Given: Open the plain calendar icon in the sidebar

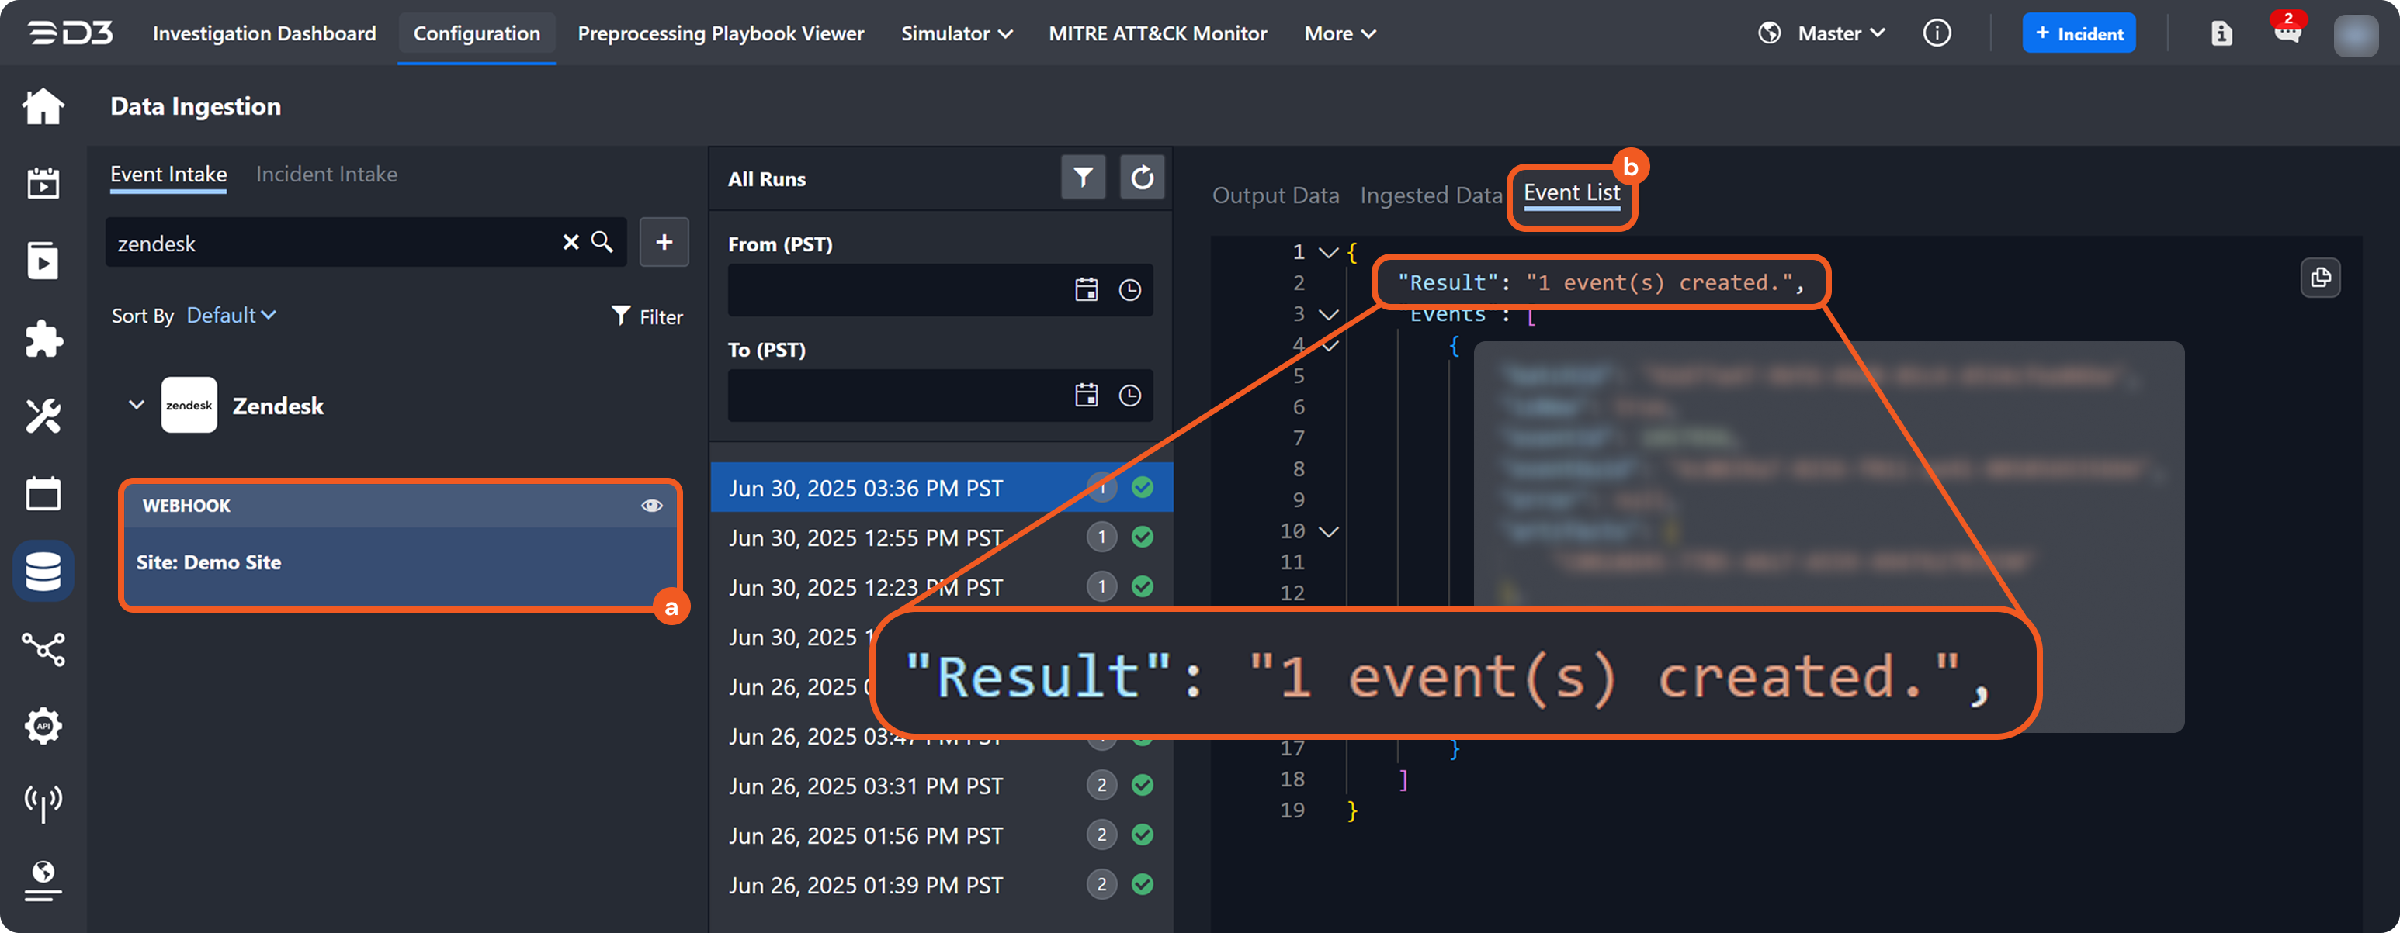Looking at the screenshot, I should 43,493.
